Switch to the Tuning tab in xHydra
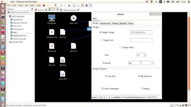Viewport: 191px width, 107px height. pos(115,23)
